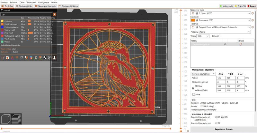Click the gear icon below the vertical layer slider
Screen dimensions: 257x133
[x=188, y=131]
